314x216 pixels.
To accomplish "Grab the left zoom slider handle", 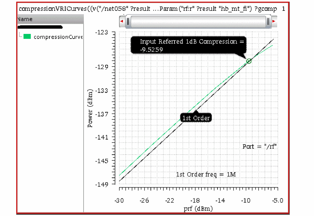I will click(128, 21).
